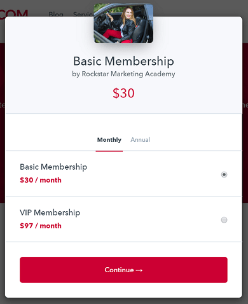
Task: Click the partial red COM site logo
Action: pos(14,14)
